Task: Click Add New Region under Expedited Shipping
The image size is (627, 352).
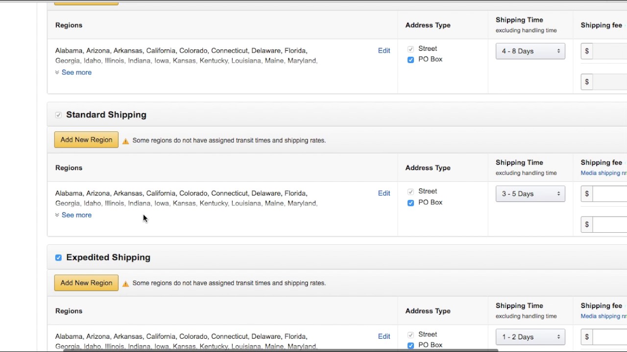Action: 86,283
